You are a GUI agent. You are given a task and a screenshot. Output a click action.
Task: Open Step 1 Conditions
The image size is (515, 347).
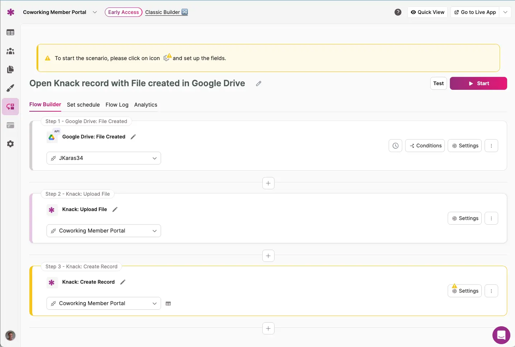(425, 146)
